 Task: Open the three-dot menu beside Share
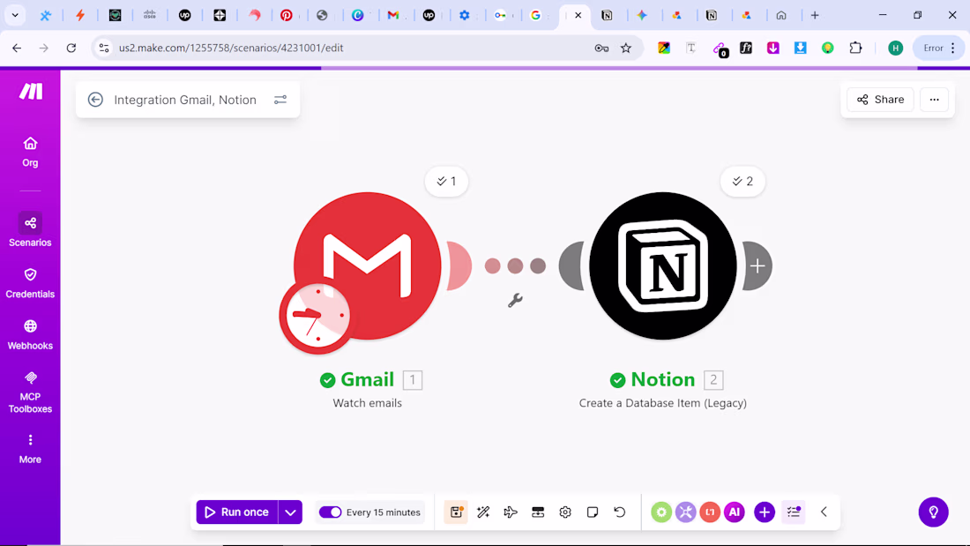coord(934,100)
